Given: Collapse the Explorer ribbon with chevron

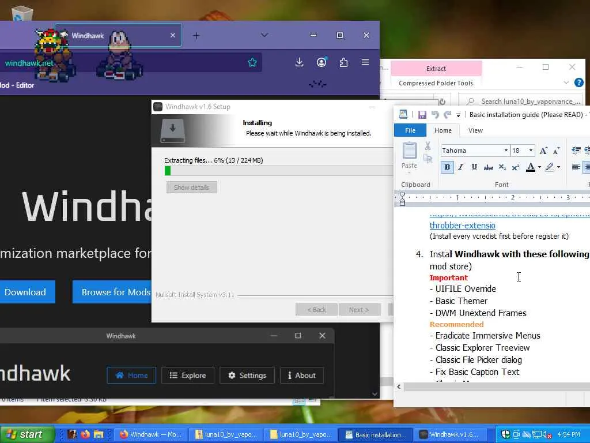Looking at the screenshot, I should coord(566,82).
